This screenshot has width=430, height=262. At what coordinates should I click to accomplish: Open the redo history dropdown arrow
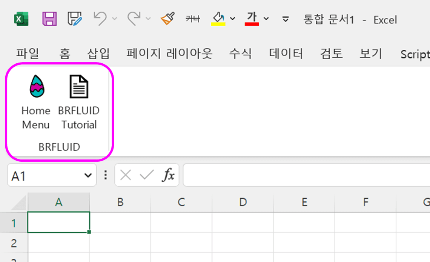[148, 19]
